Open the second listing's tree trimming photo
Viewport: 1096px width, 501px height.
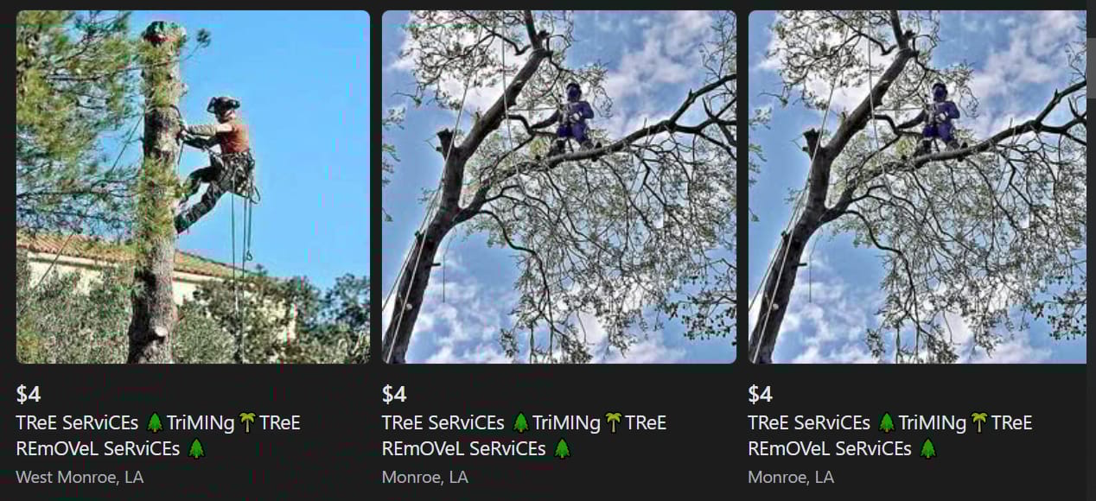[x=559, y=187]
